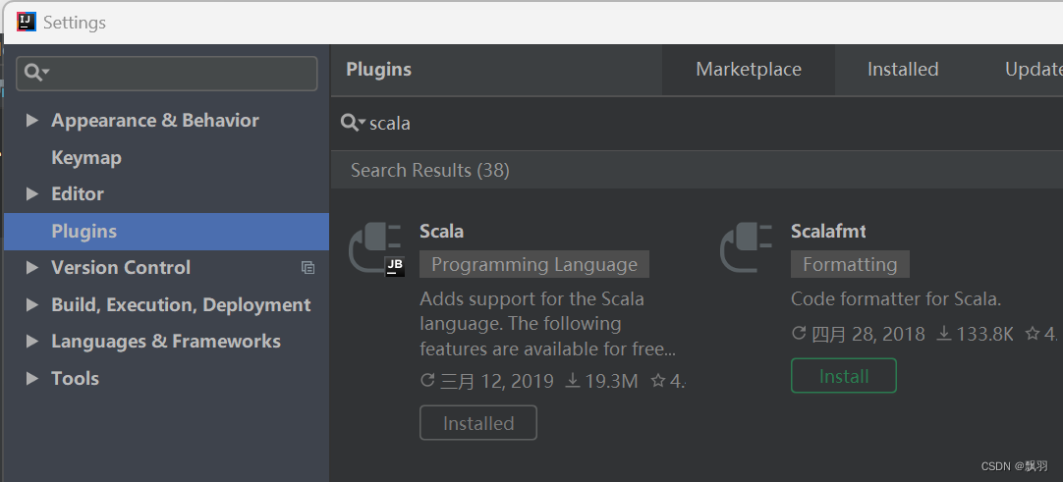Click the settings search input field

pos(167,73)
